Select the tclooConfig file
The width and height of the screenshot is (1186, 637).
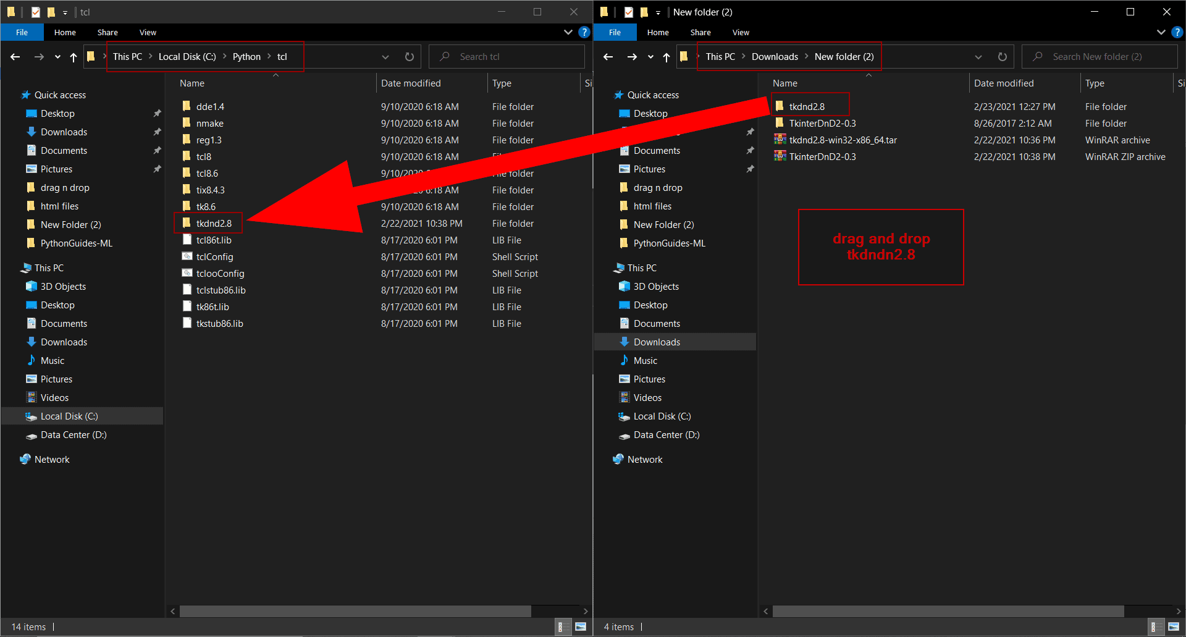tap(214, 274)
